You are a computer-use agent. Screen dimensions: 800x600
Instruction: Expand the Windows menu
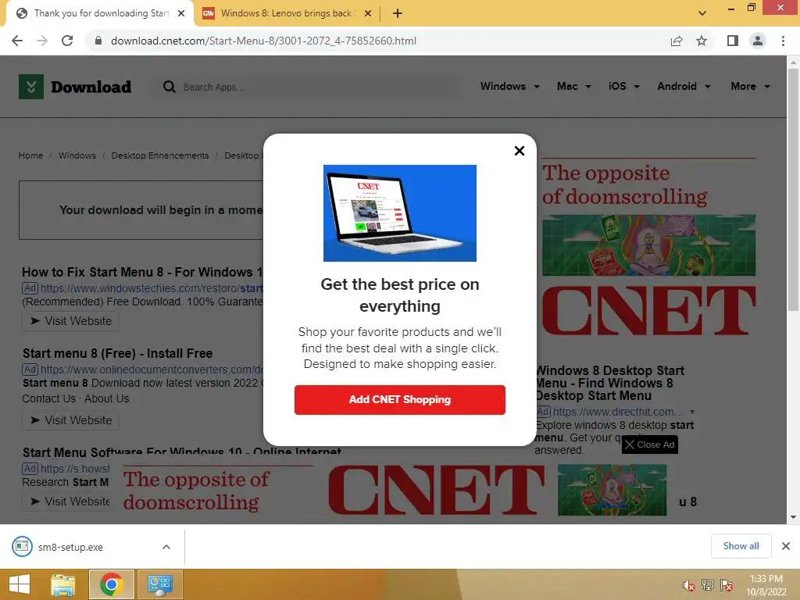(x=509, y=86)
